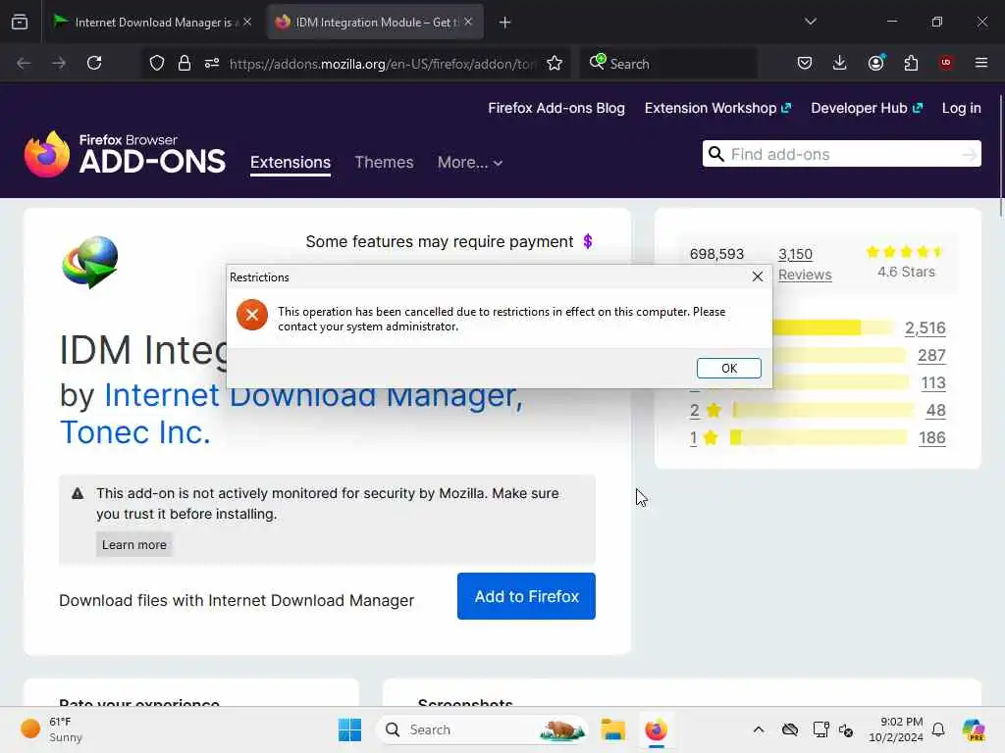Click the Firefox taskbar icon
Screen dimensions: 1005x753
point(656,729)
